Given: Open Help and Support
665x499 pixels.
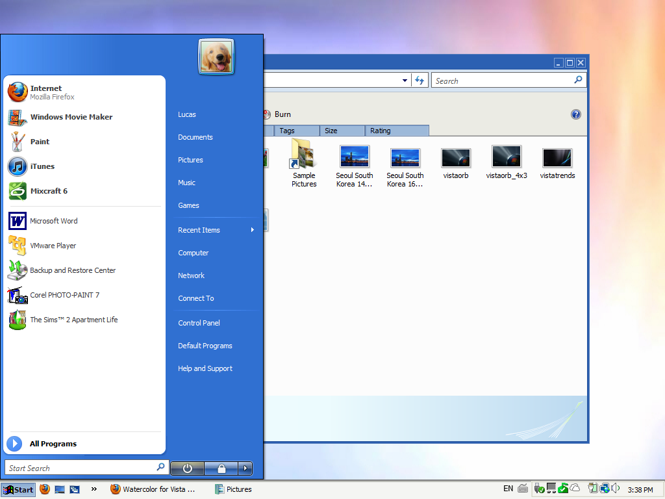Looking at the screenshot, I should point(205,369).
